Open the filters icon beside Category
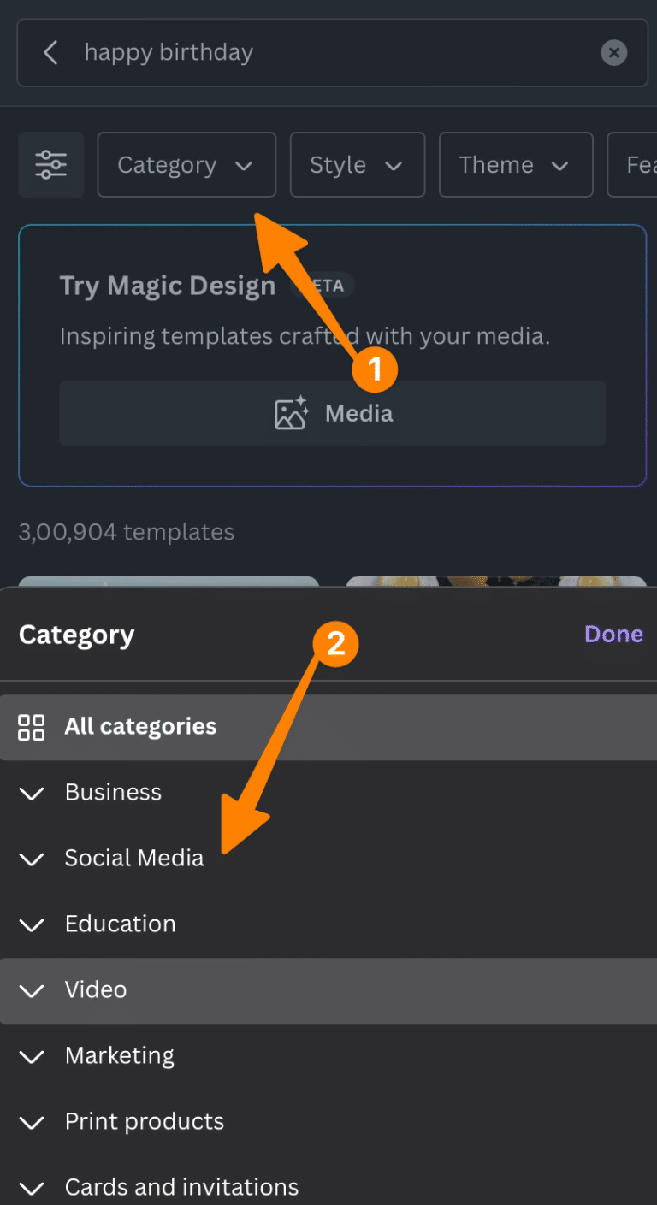The image size is (657, 1205). point(50,164)
